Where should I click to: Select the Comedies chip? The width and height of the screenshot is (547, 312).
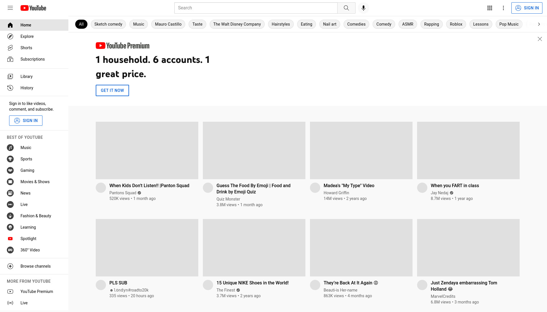[356, 24]
